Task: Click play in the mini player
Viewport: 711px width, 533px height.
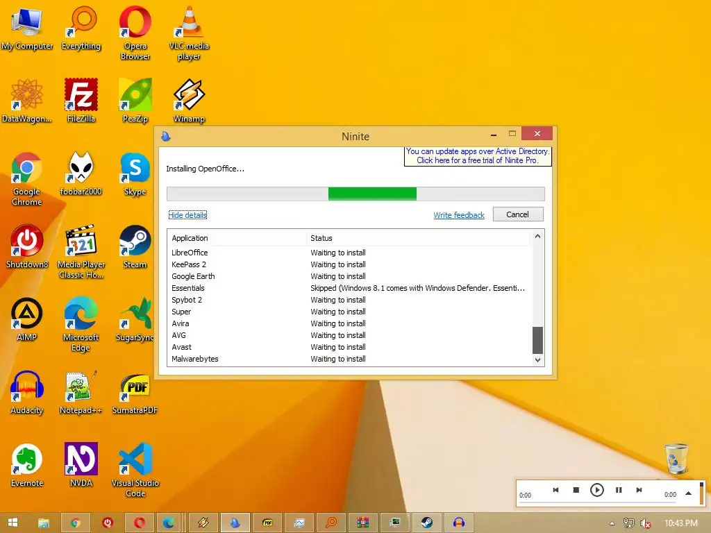Action: point(596,490)
